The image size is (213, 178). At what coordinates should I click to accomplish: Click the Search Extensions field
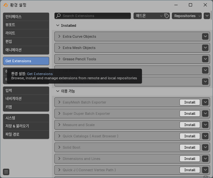click(x=93, y=16)
